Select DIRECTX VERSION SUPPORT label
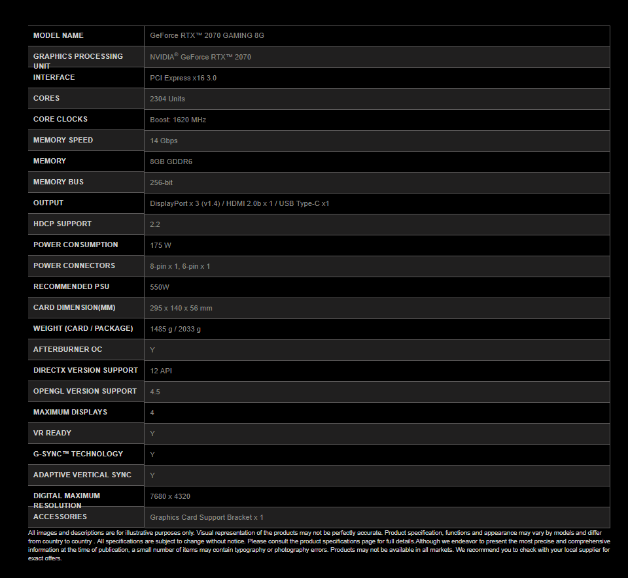628x578 pixels. tap(86, 370)
